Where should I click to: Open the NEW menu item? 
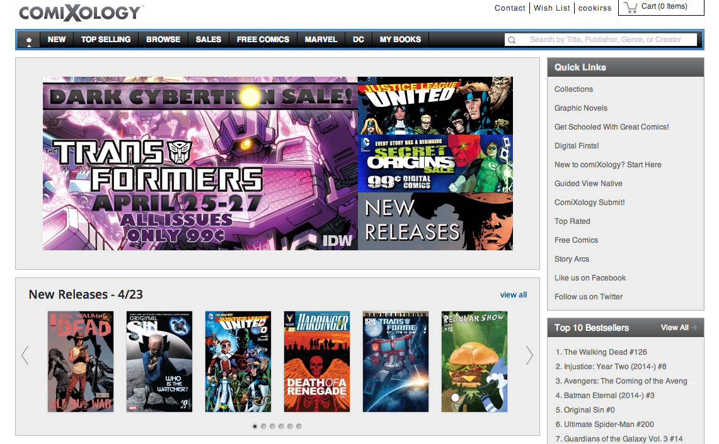pyautogui.click(x=57, y=40)
